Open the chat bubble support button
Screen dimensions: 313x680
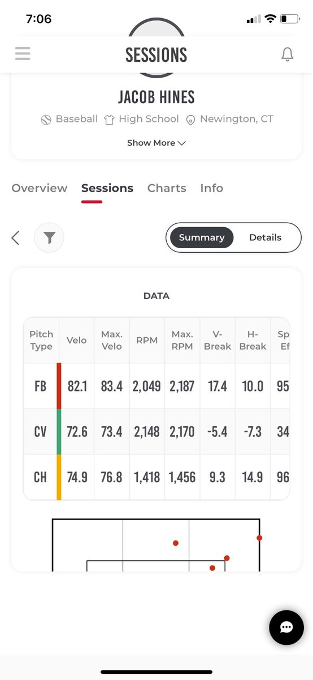click(x=286, y=627)
